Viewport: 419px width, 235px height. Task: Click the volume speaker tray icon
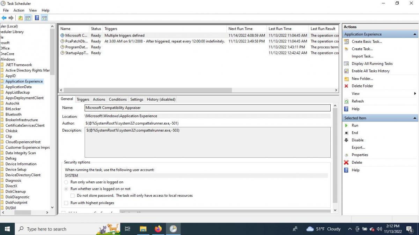379,229
